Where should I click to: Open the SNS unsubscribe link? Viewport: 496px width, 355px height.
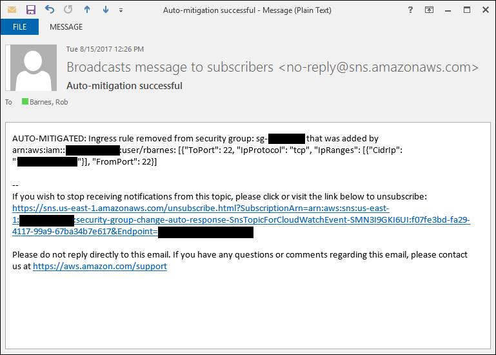coord(241,219)
